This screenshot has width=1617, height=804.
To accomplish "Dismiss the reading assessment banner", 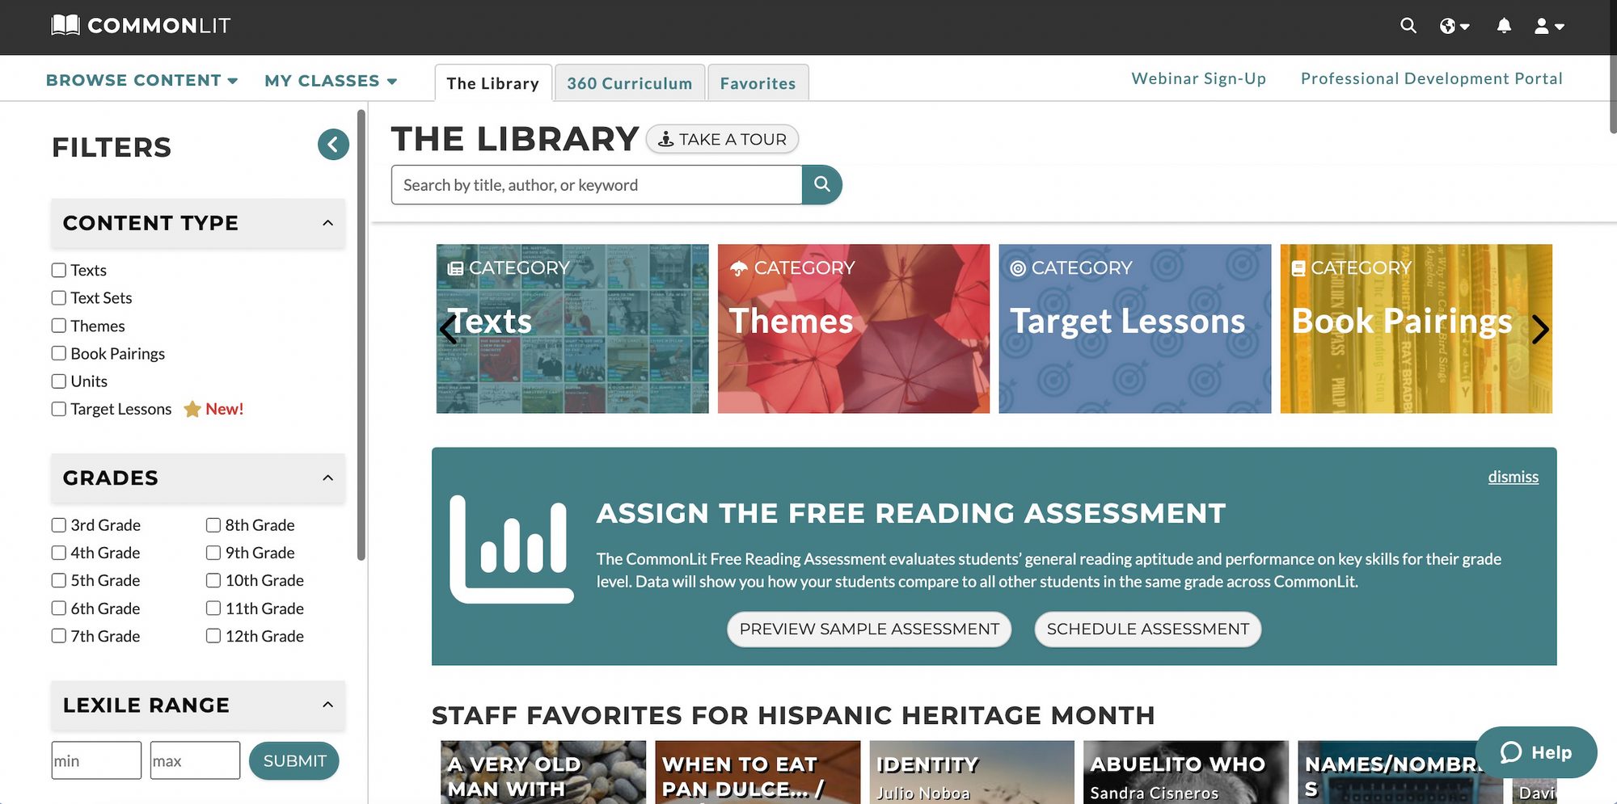I will 1514,477.
